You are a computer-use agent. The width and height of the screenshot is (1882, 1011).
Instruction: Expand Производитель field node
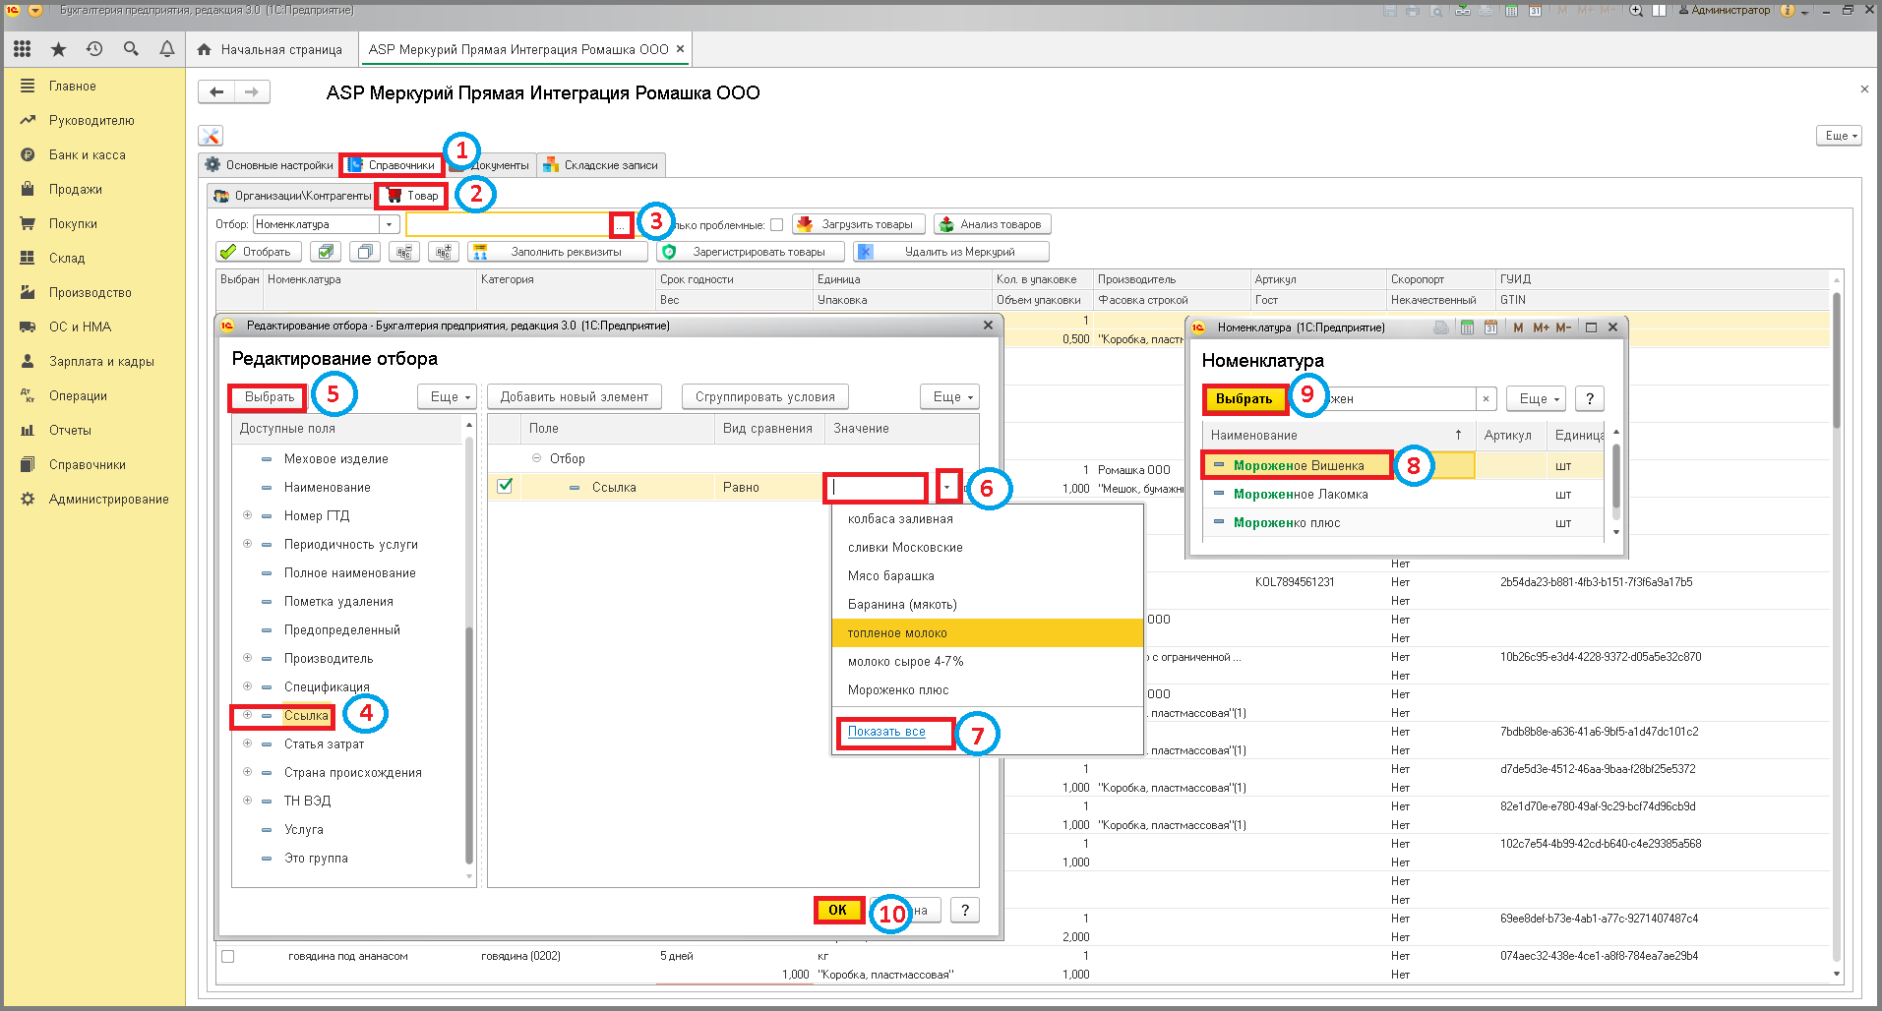click(247, 658)
